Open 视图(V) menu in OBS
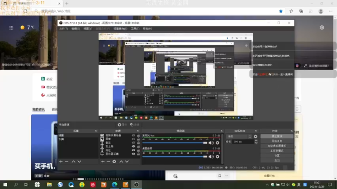This screenshot has width=337, height=189. click(x=88, y=29)
